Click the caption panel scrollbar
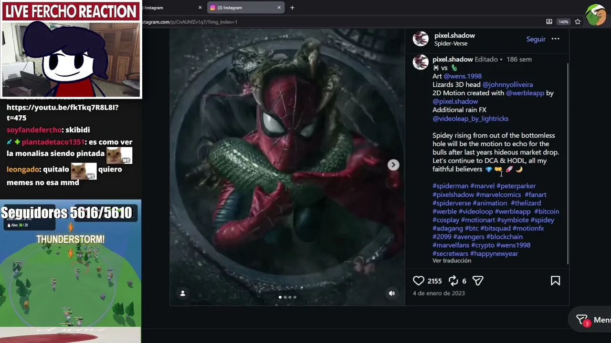Image resolution: width=611 pixels, height=343 pixels. coord(568,164)
